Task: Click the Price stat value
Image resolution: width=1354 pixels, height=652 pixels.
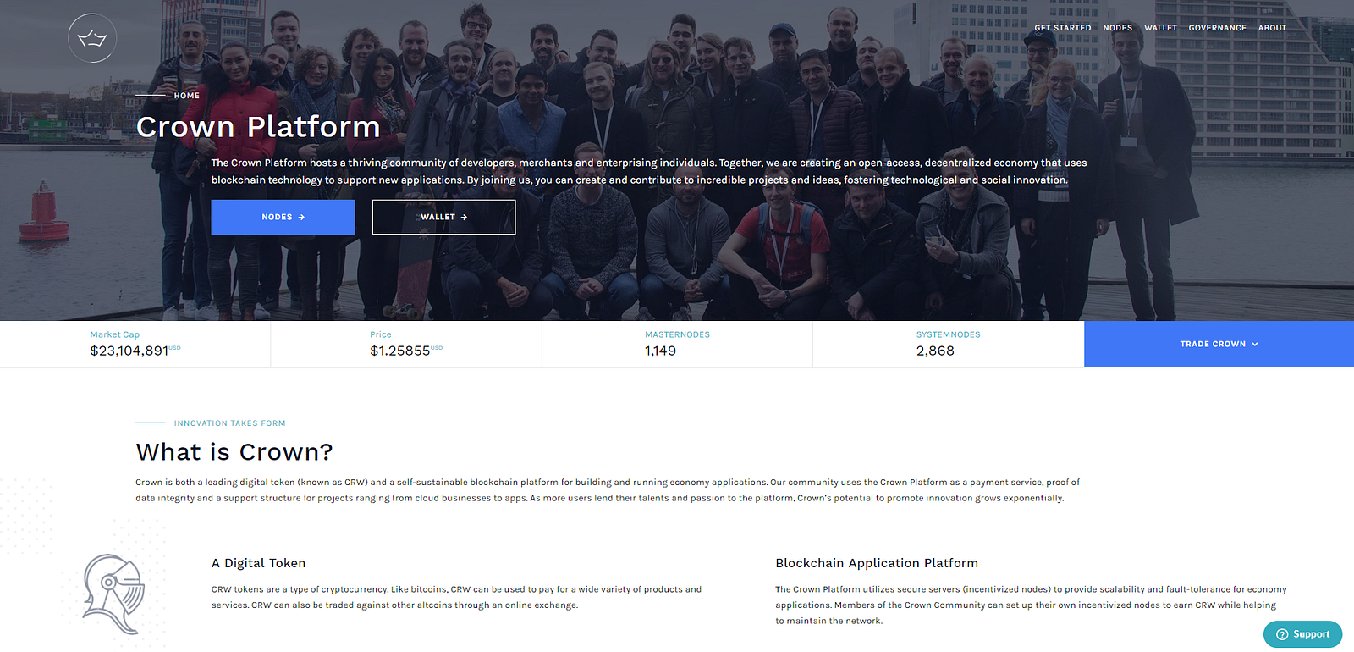Action: click(x=399, y=351)
